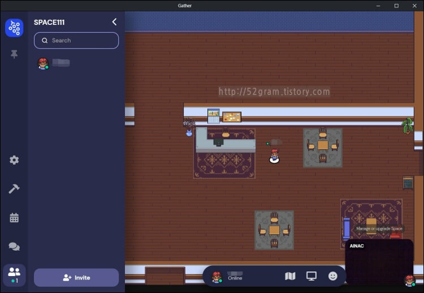Click the AINAC video tile
This screenshot has width=424, height=293.
379,262
